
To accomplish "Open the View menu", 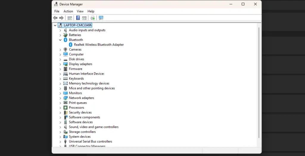I will [80, 11].
